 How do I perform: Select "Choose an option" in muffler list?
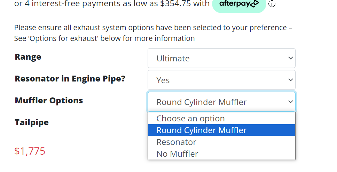pos(190,119)
